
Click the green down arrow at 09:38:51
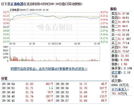pyautogui.click(x=52, y=88)
